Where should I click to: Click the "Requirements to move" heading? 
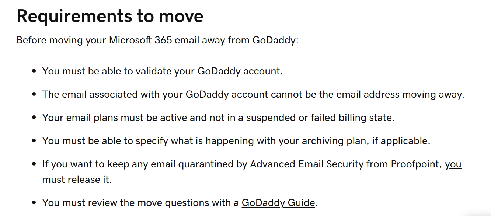(x=110, y=16)
